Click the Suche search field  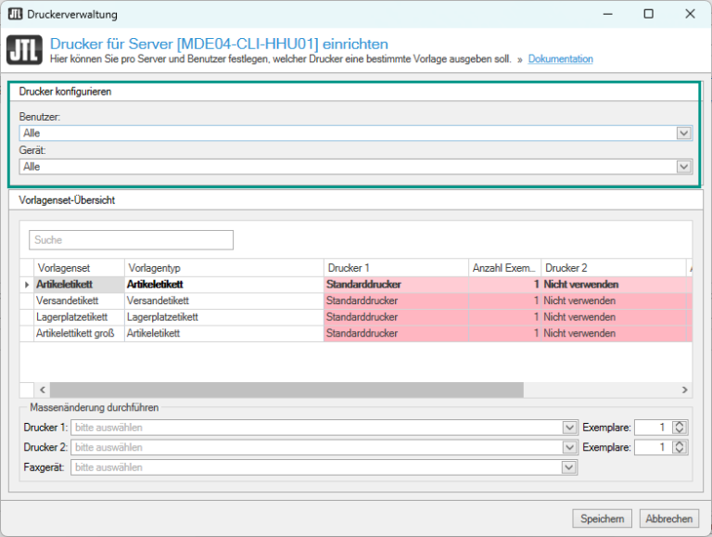tap(131, 240)
